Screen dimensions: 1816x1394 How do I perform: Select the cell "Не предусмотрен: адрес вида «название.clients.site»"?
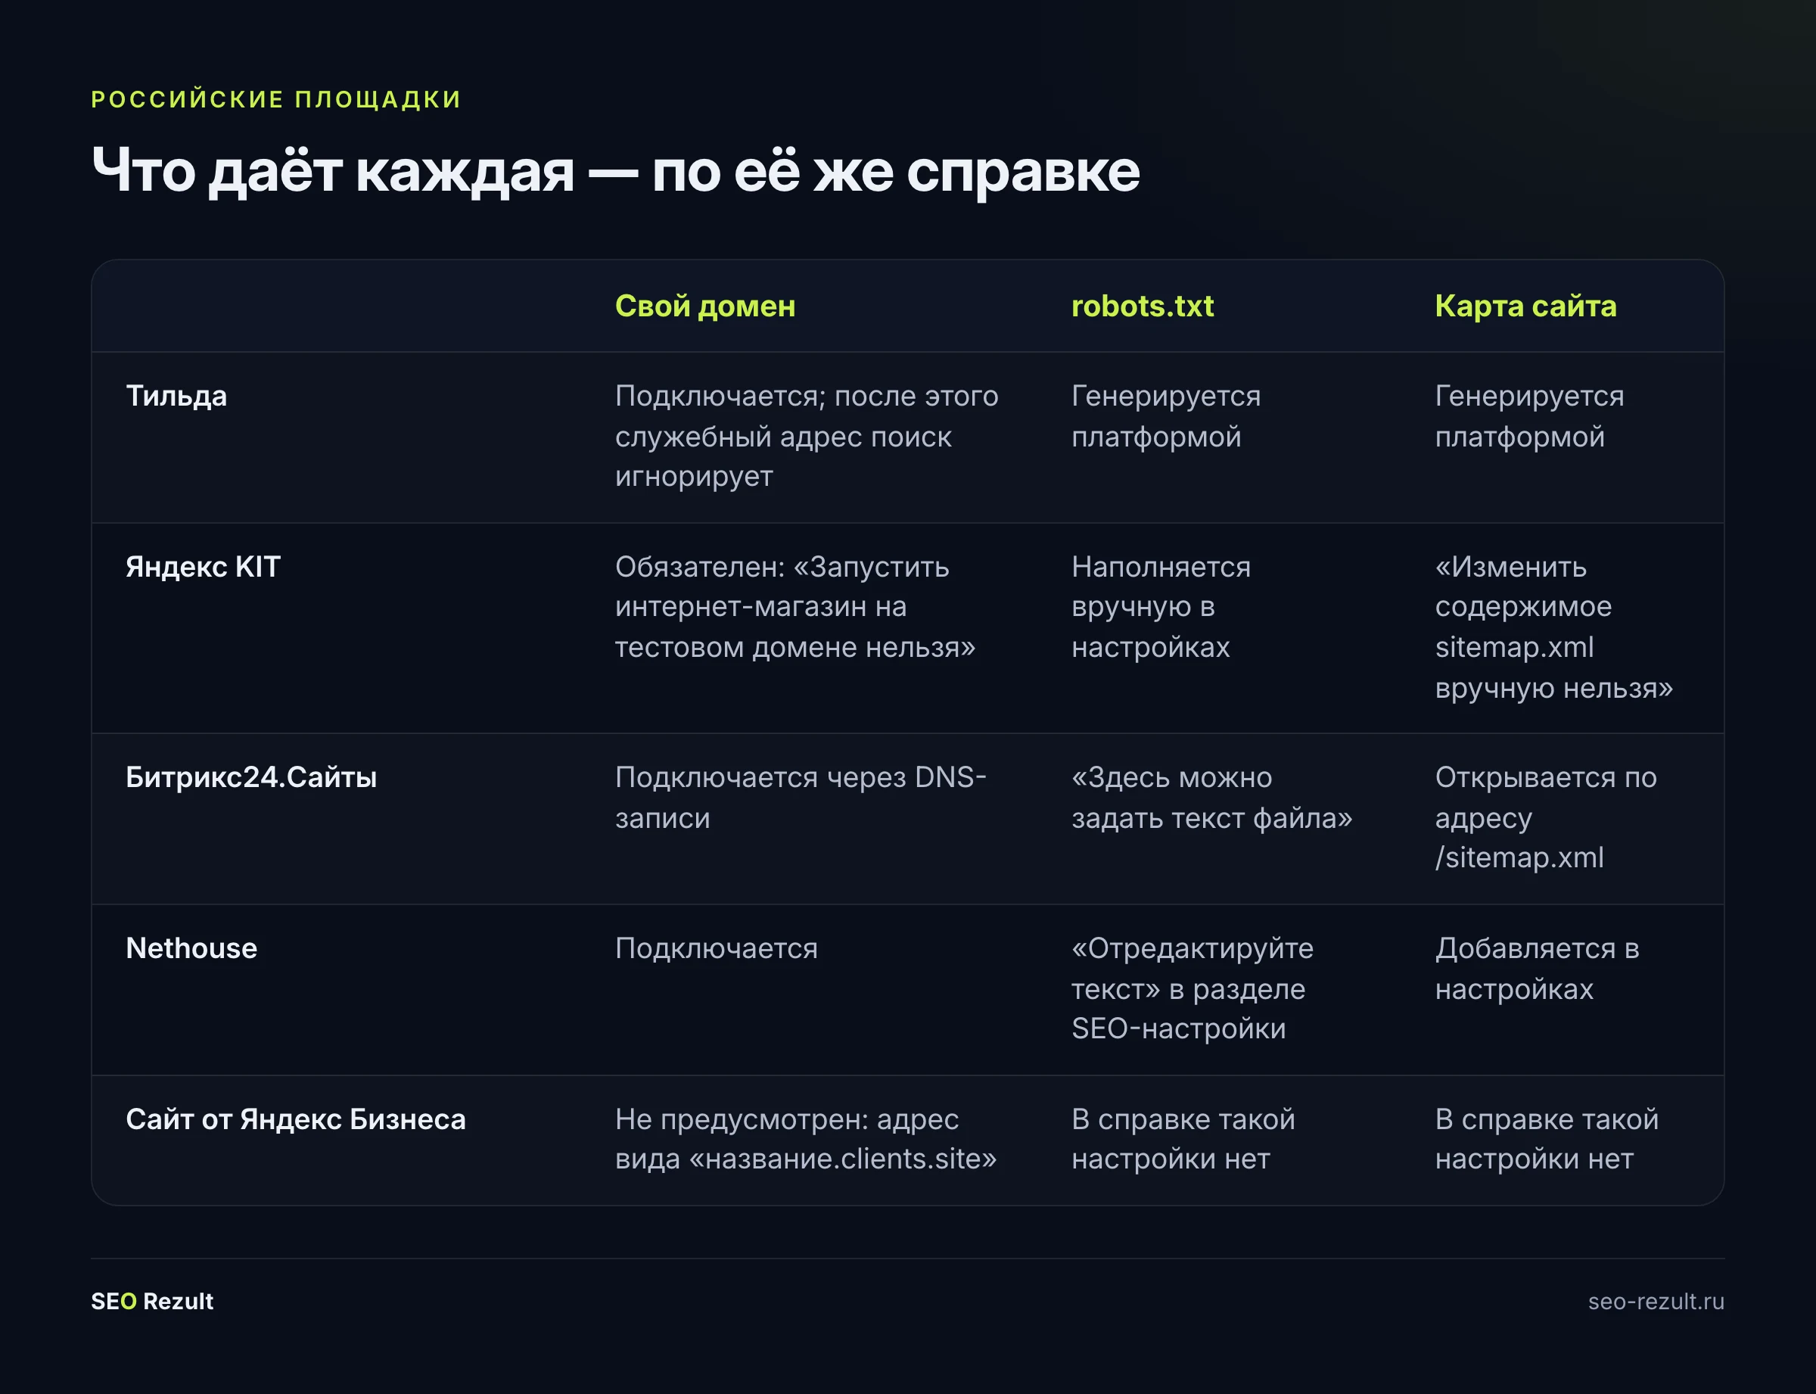point(806,1139)
